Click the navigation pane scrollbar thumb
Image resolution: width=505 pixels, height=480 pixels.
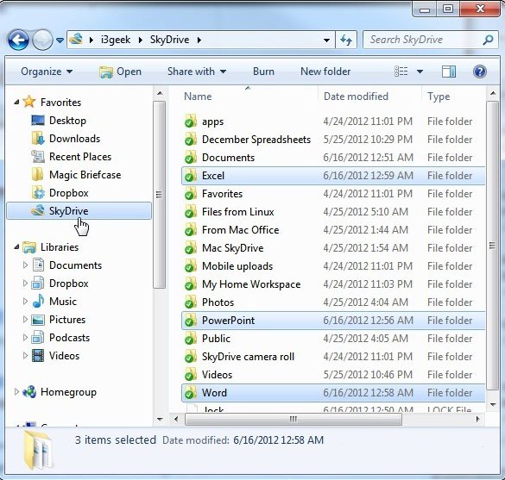(x=159, y=195)
